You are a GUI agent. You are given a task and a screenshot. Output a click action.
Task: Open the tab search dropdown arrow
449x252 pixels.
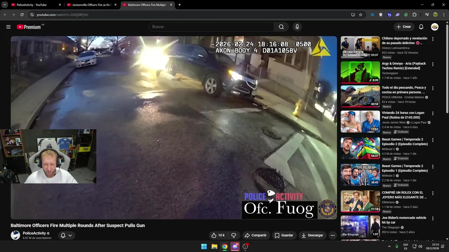[5, 5]
